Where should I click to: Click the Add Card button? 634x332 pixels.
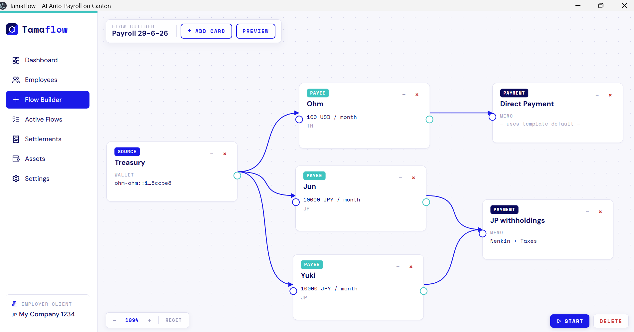coord(206,31)
